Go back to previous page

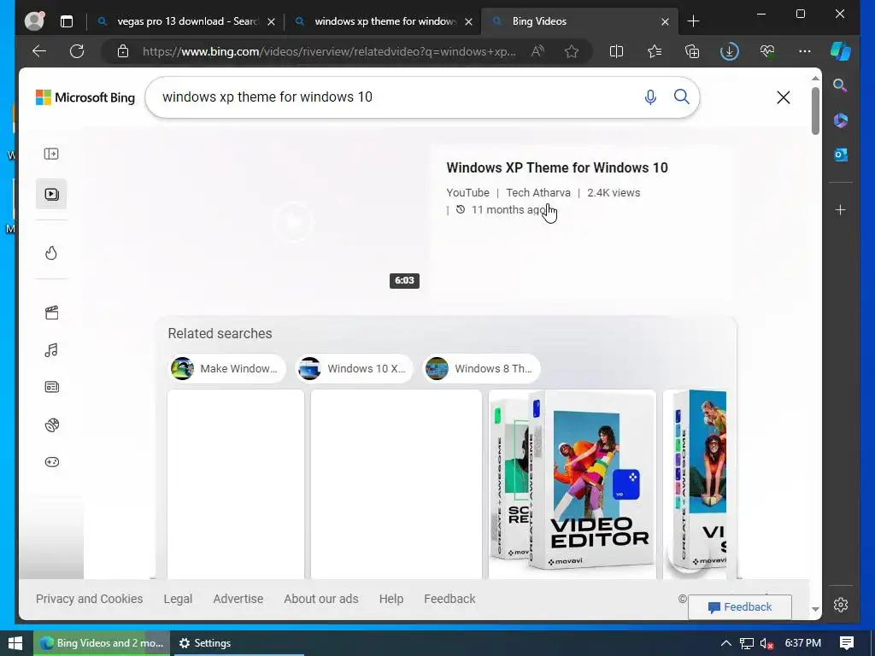pyautogui.click(x=39, y=51)
